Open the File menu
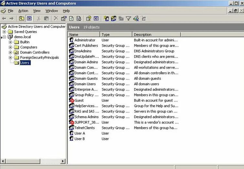 (11, 11)
